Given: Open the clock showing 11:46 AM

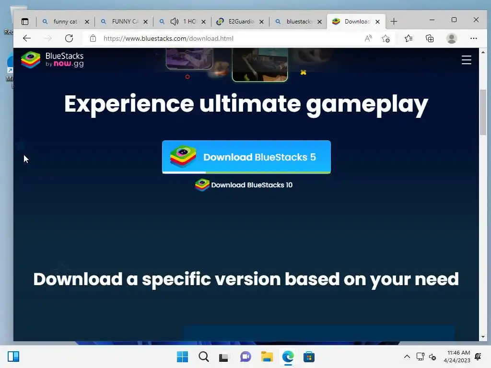Looking at the screenshot, I should 457,356.
